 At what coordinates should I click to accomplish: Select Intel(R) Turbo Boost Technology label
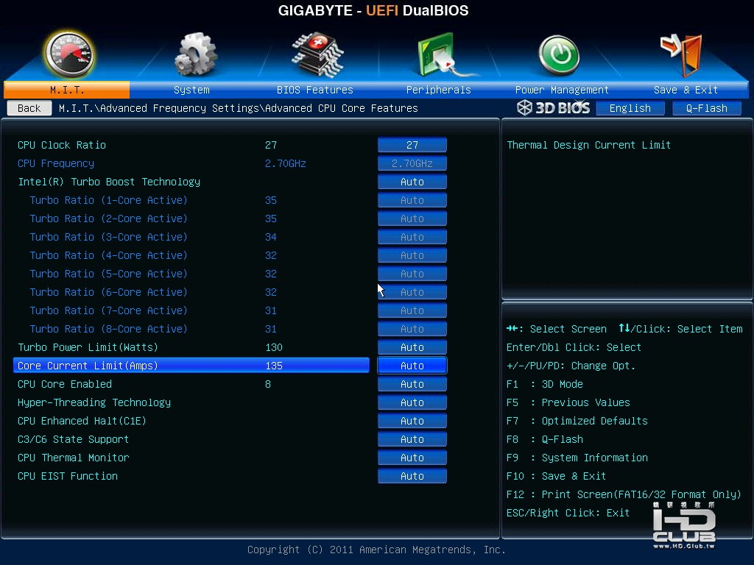click(x=109, y=182)
